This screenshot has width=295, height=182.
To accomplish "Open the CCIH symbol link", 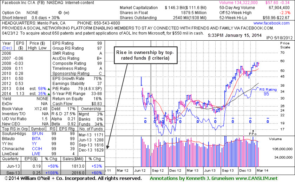I will [37, 149].
